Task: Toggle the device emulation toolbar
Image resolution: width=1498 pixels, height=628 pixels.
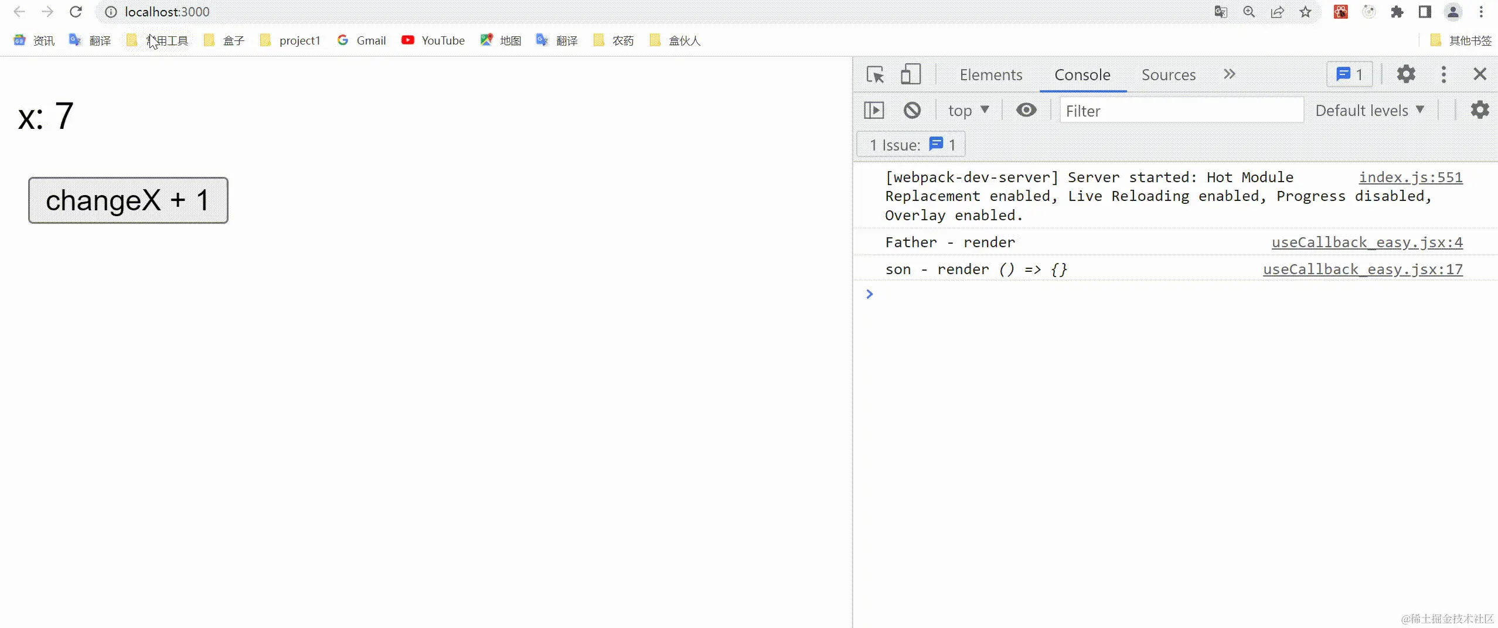Action: click(910, 74)
